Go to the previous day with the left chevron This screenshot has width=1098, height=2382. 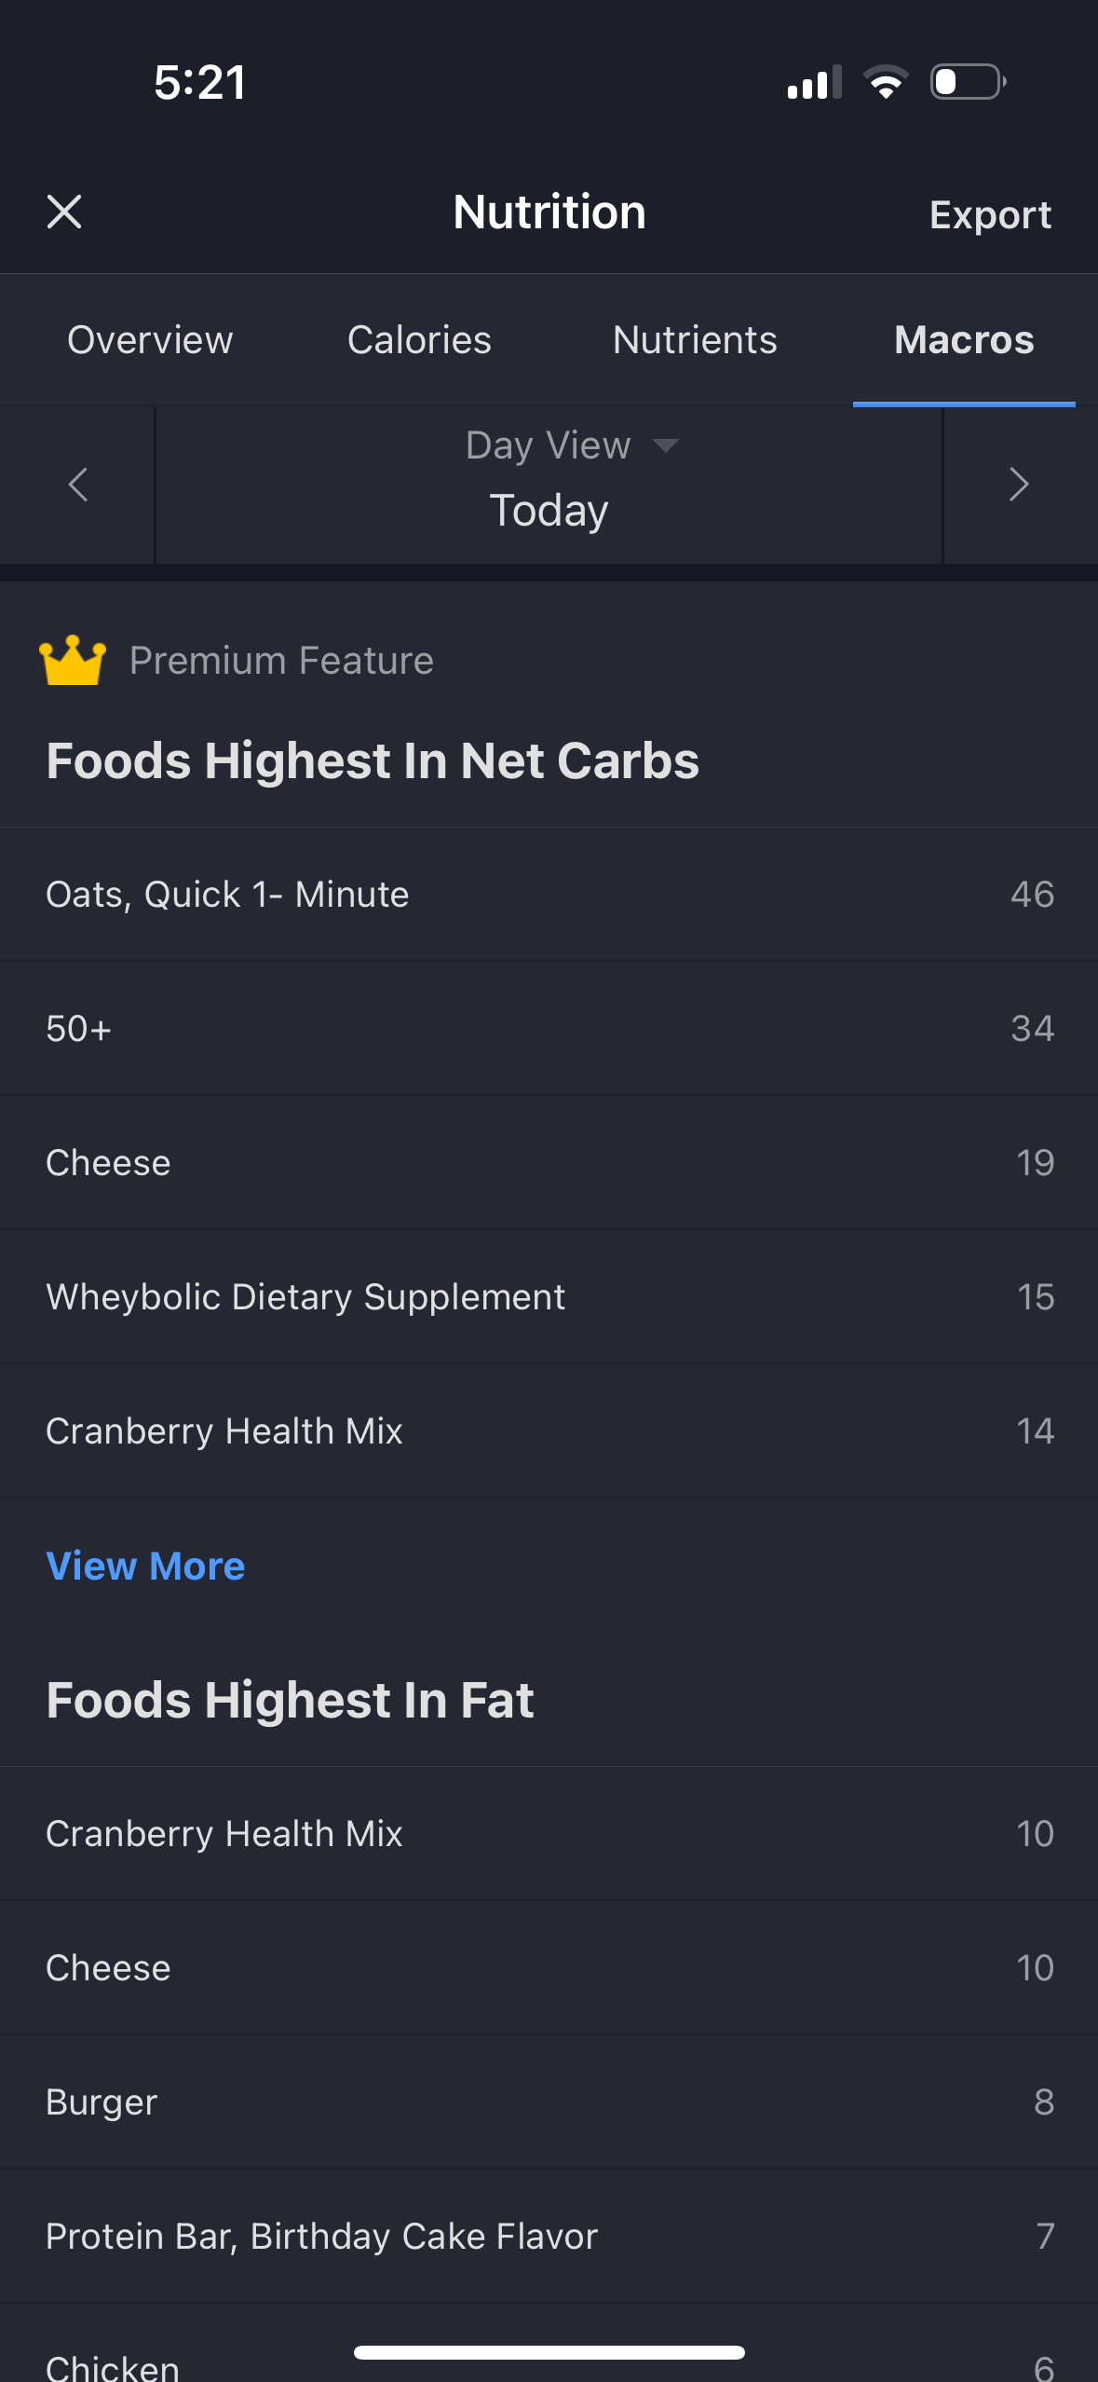(78, 485)
